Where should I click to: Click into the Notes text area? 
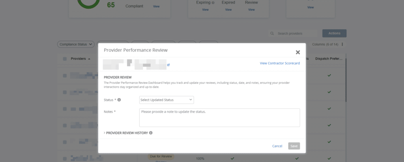219,117
